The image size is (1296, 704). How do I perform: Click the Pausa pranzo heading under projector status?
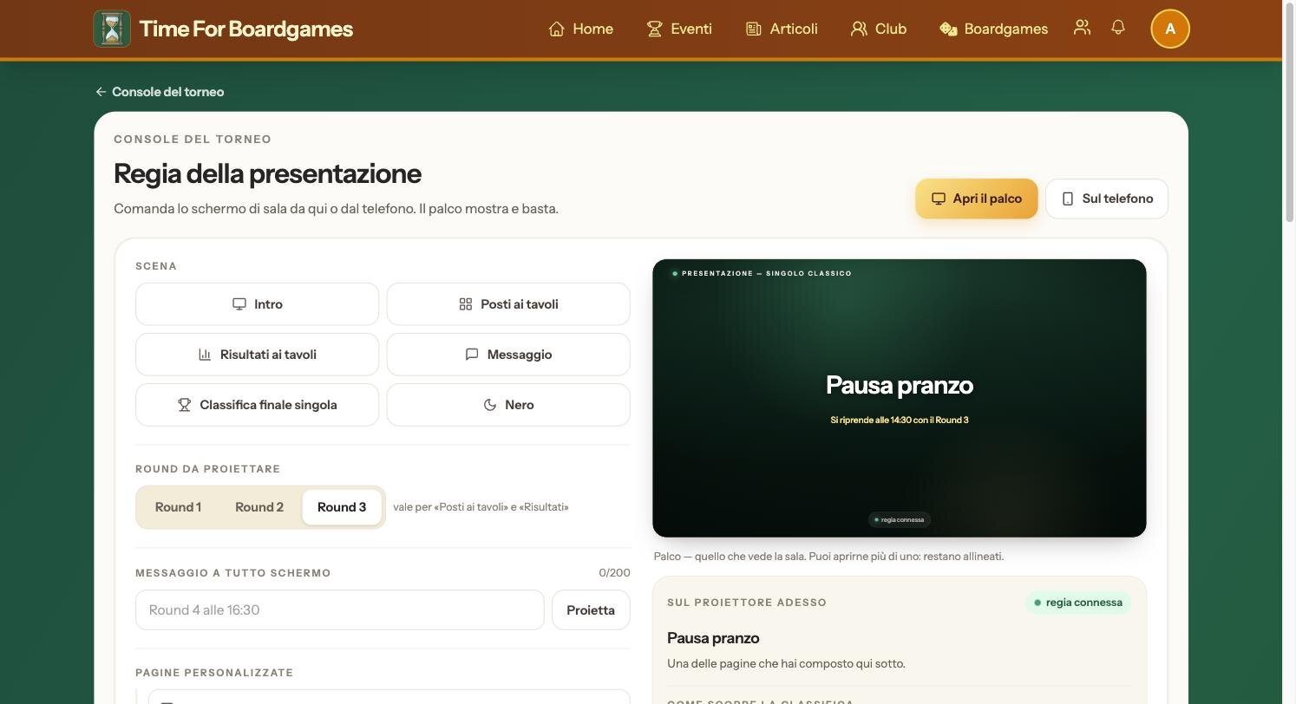[x=713, y=638]
